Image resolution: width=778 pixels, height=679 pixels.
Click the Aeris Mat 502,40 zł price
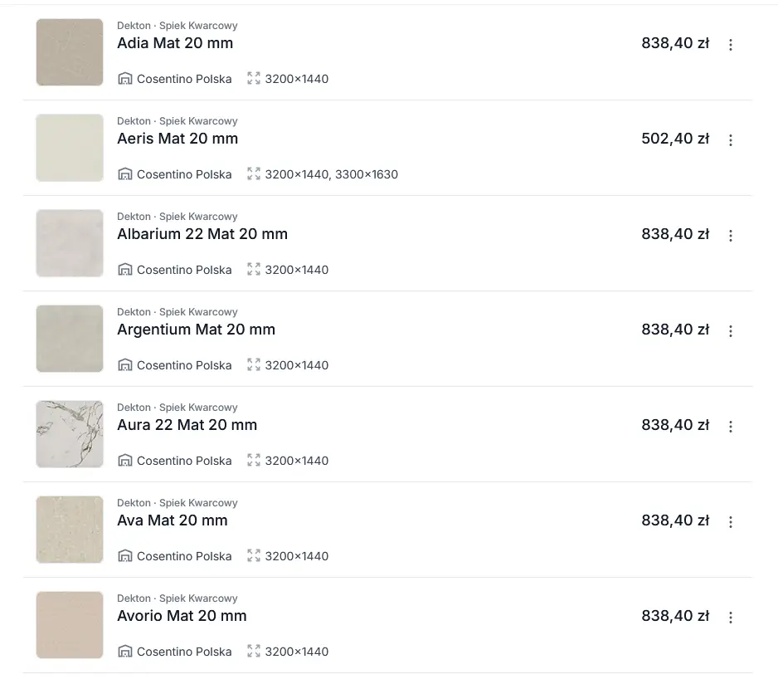[674, 139]
